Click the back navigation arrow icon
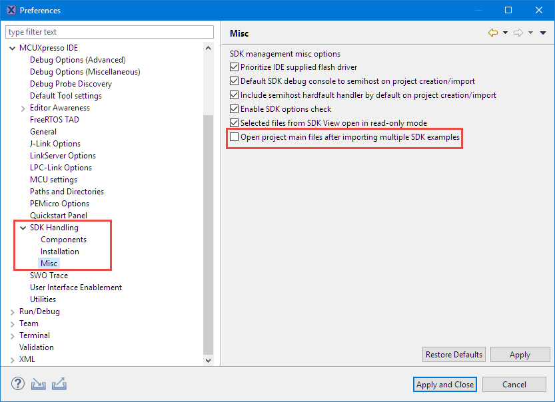This screenshot has width=555, height=402. 493,32
